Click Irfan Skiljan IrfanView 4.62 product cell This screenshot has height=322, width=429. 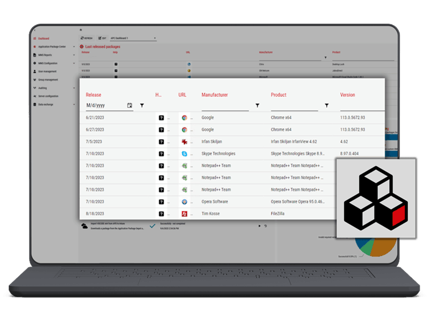pyautogui.click(x=294, y=141)
